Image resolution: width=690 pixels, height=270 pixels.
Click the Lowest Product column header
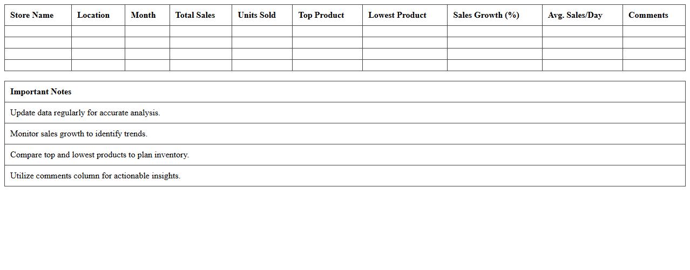pos(397,15)
